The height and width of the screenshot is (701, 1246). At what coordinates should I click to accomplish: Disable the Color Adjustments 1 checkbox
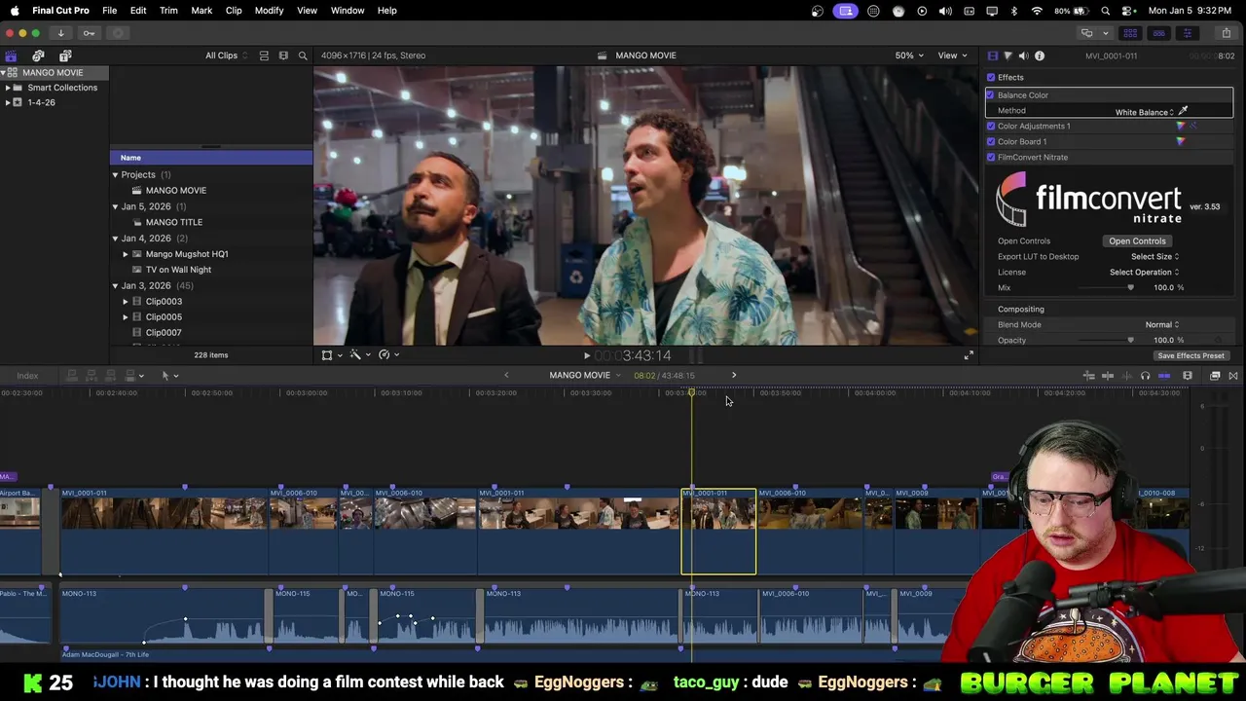[991, 126]
